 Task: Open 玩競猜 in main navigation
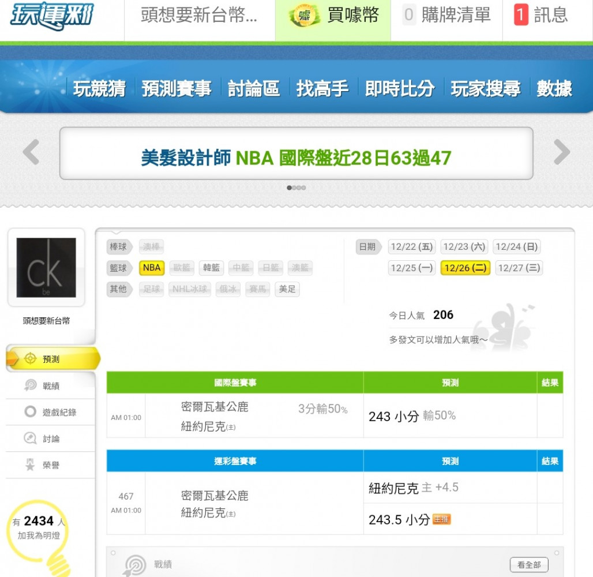click(99, 89)
